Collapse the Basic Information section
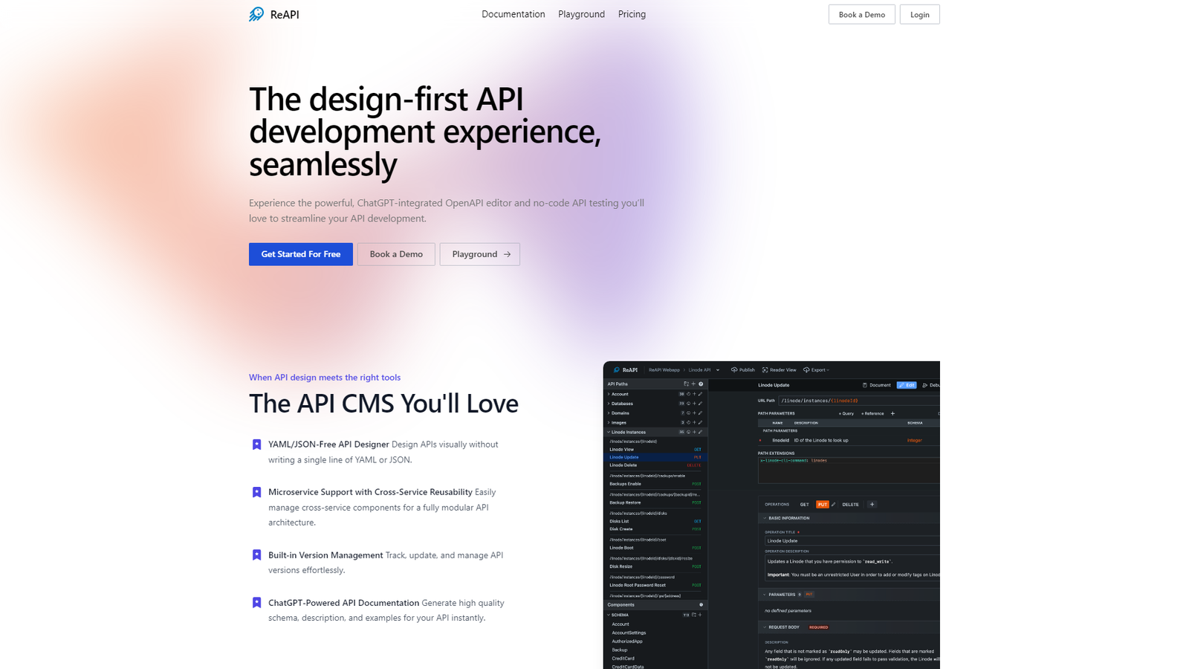The width and height of the screenshot is (1189, 669). pyautogui.click(x=765, y=518)
